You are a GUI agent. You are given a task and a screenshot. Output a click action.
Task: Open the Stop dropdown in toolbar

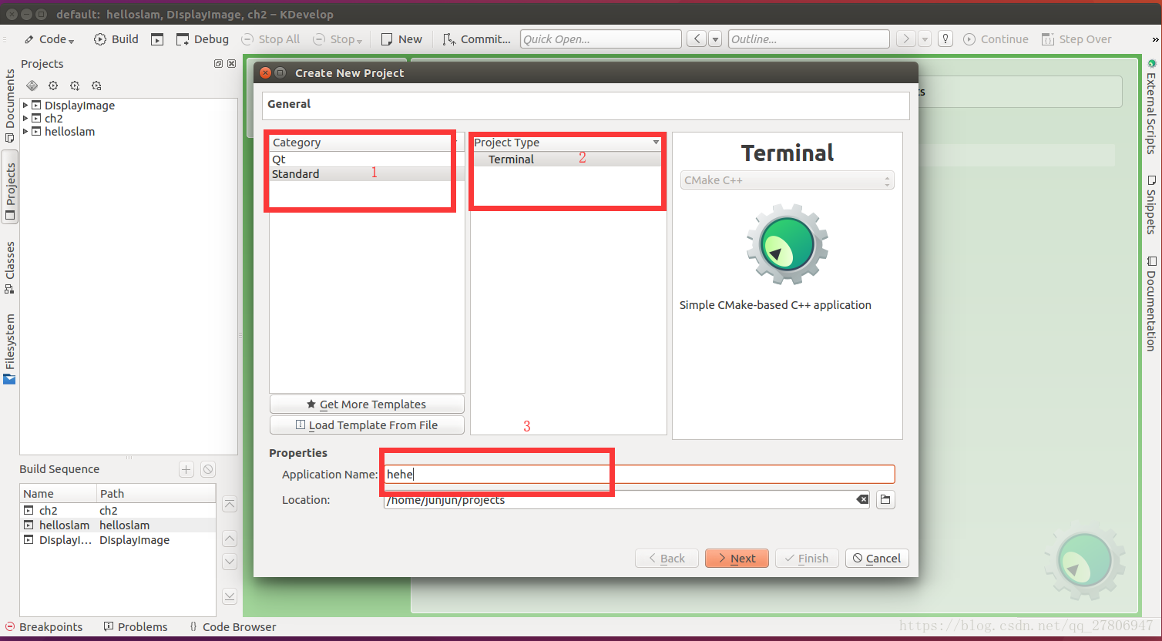coord(338,39)
